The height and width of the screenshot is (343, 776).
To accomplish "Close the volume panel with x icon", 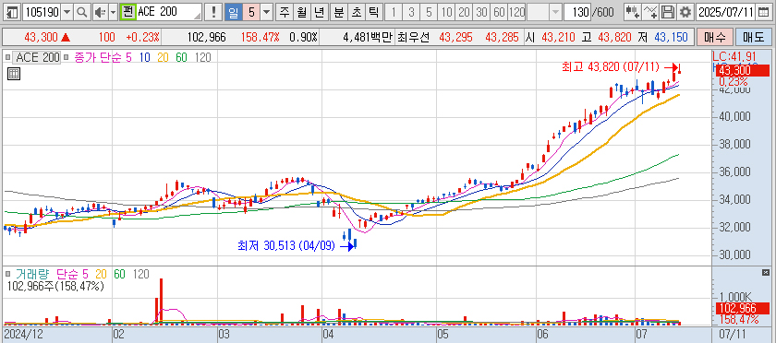I will (x=766, y=272).
